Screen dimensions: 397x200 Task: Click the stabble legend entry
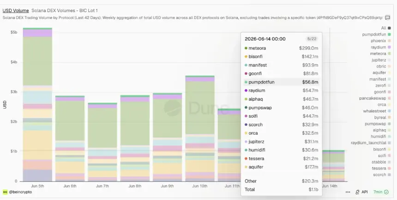(x=381, y=162)
